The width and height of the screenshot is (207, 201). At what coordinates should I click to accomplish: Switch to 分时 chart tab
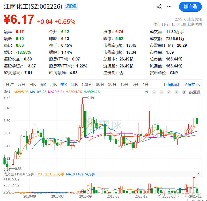(x=10, y=84)
